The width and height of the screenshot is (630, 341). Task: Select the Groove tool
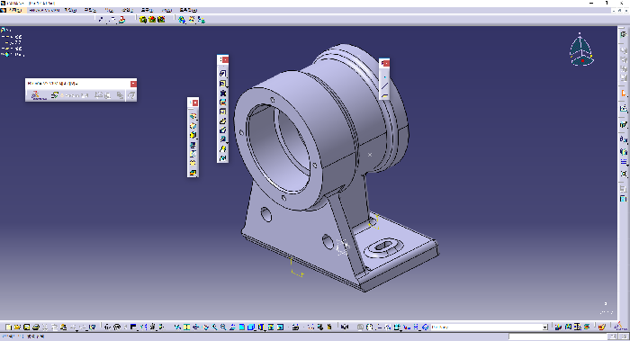(x=222, y=103)
